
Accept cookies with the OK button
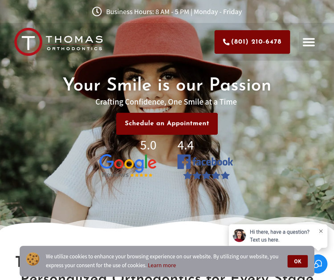(x=297, y=261)
